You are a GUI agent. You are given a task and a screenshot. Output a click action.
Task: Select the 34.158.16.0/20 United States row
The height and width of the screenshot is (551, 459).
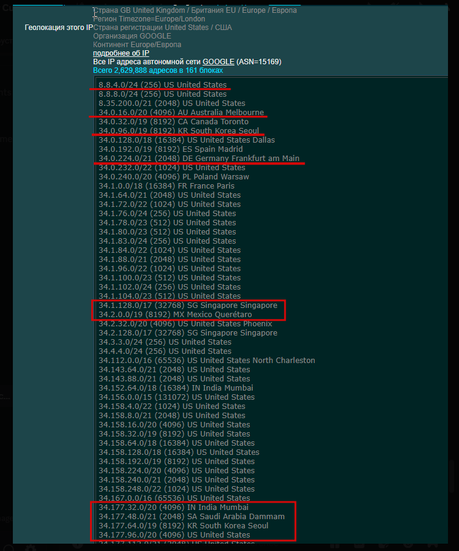[x=174, y=424]
